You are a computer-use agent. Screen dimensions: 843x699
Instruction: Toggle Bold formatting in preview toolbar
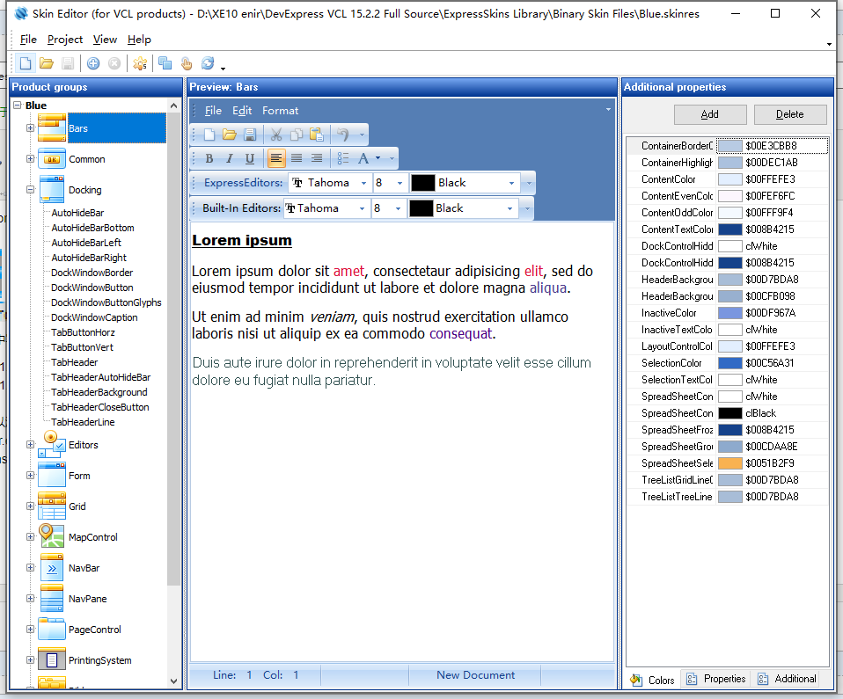209,158
